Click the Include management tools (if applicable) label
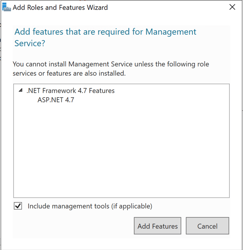The width and height of the screenshot is (243, 250). 90,206
